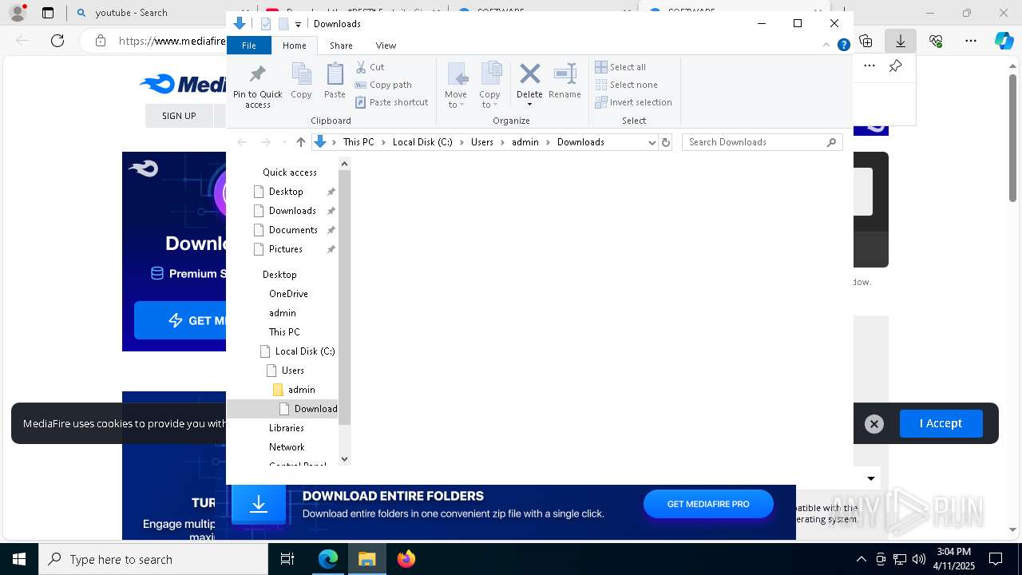Click Invert selection in ribbon

point(634,102)
